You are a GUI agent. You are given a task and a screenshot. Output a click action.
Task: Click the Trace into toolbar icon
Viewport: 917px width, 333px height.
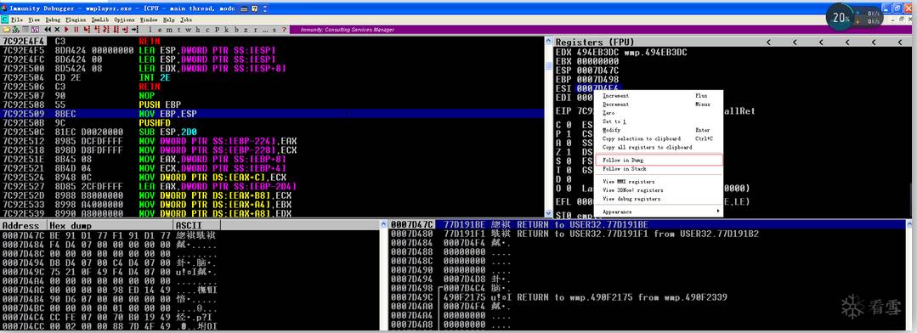[x=106, y=30]
